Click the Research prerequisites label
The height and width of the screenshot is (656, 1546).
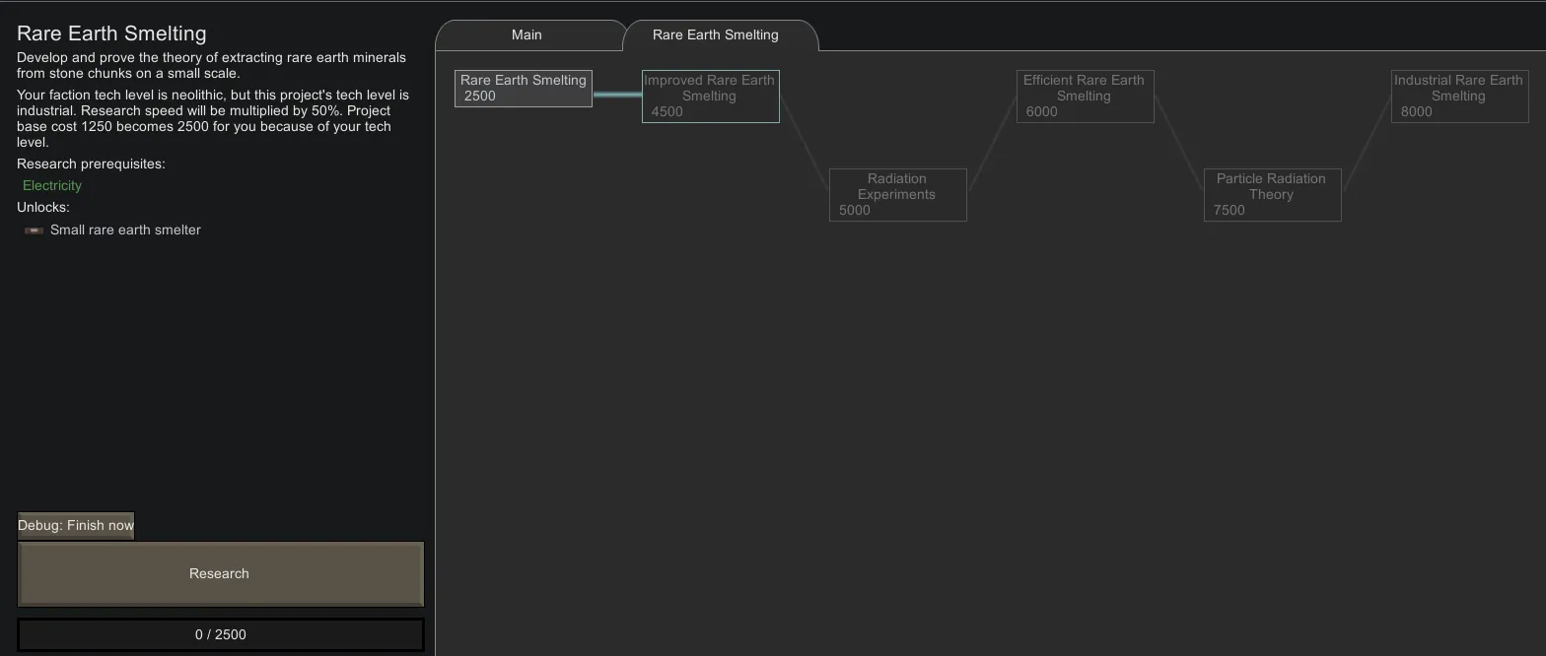tap(91, 164)
